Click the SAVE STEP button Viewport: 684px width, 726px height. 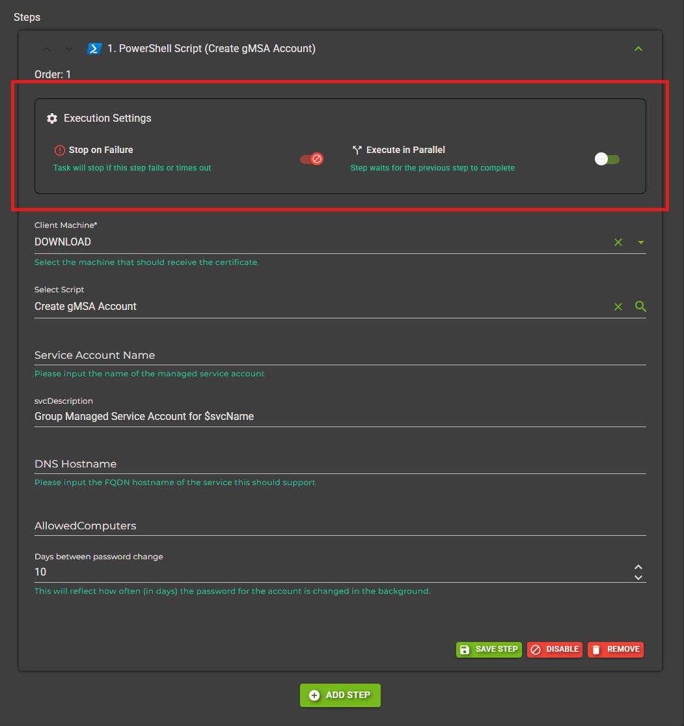489,649
